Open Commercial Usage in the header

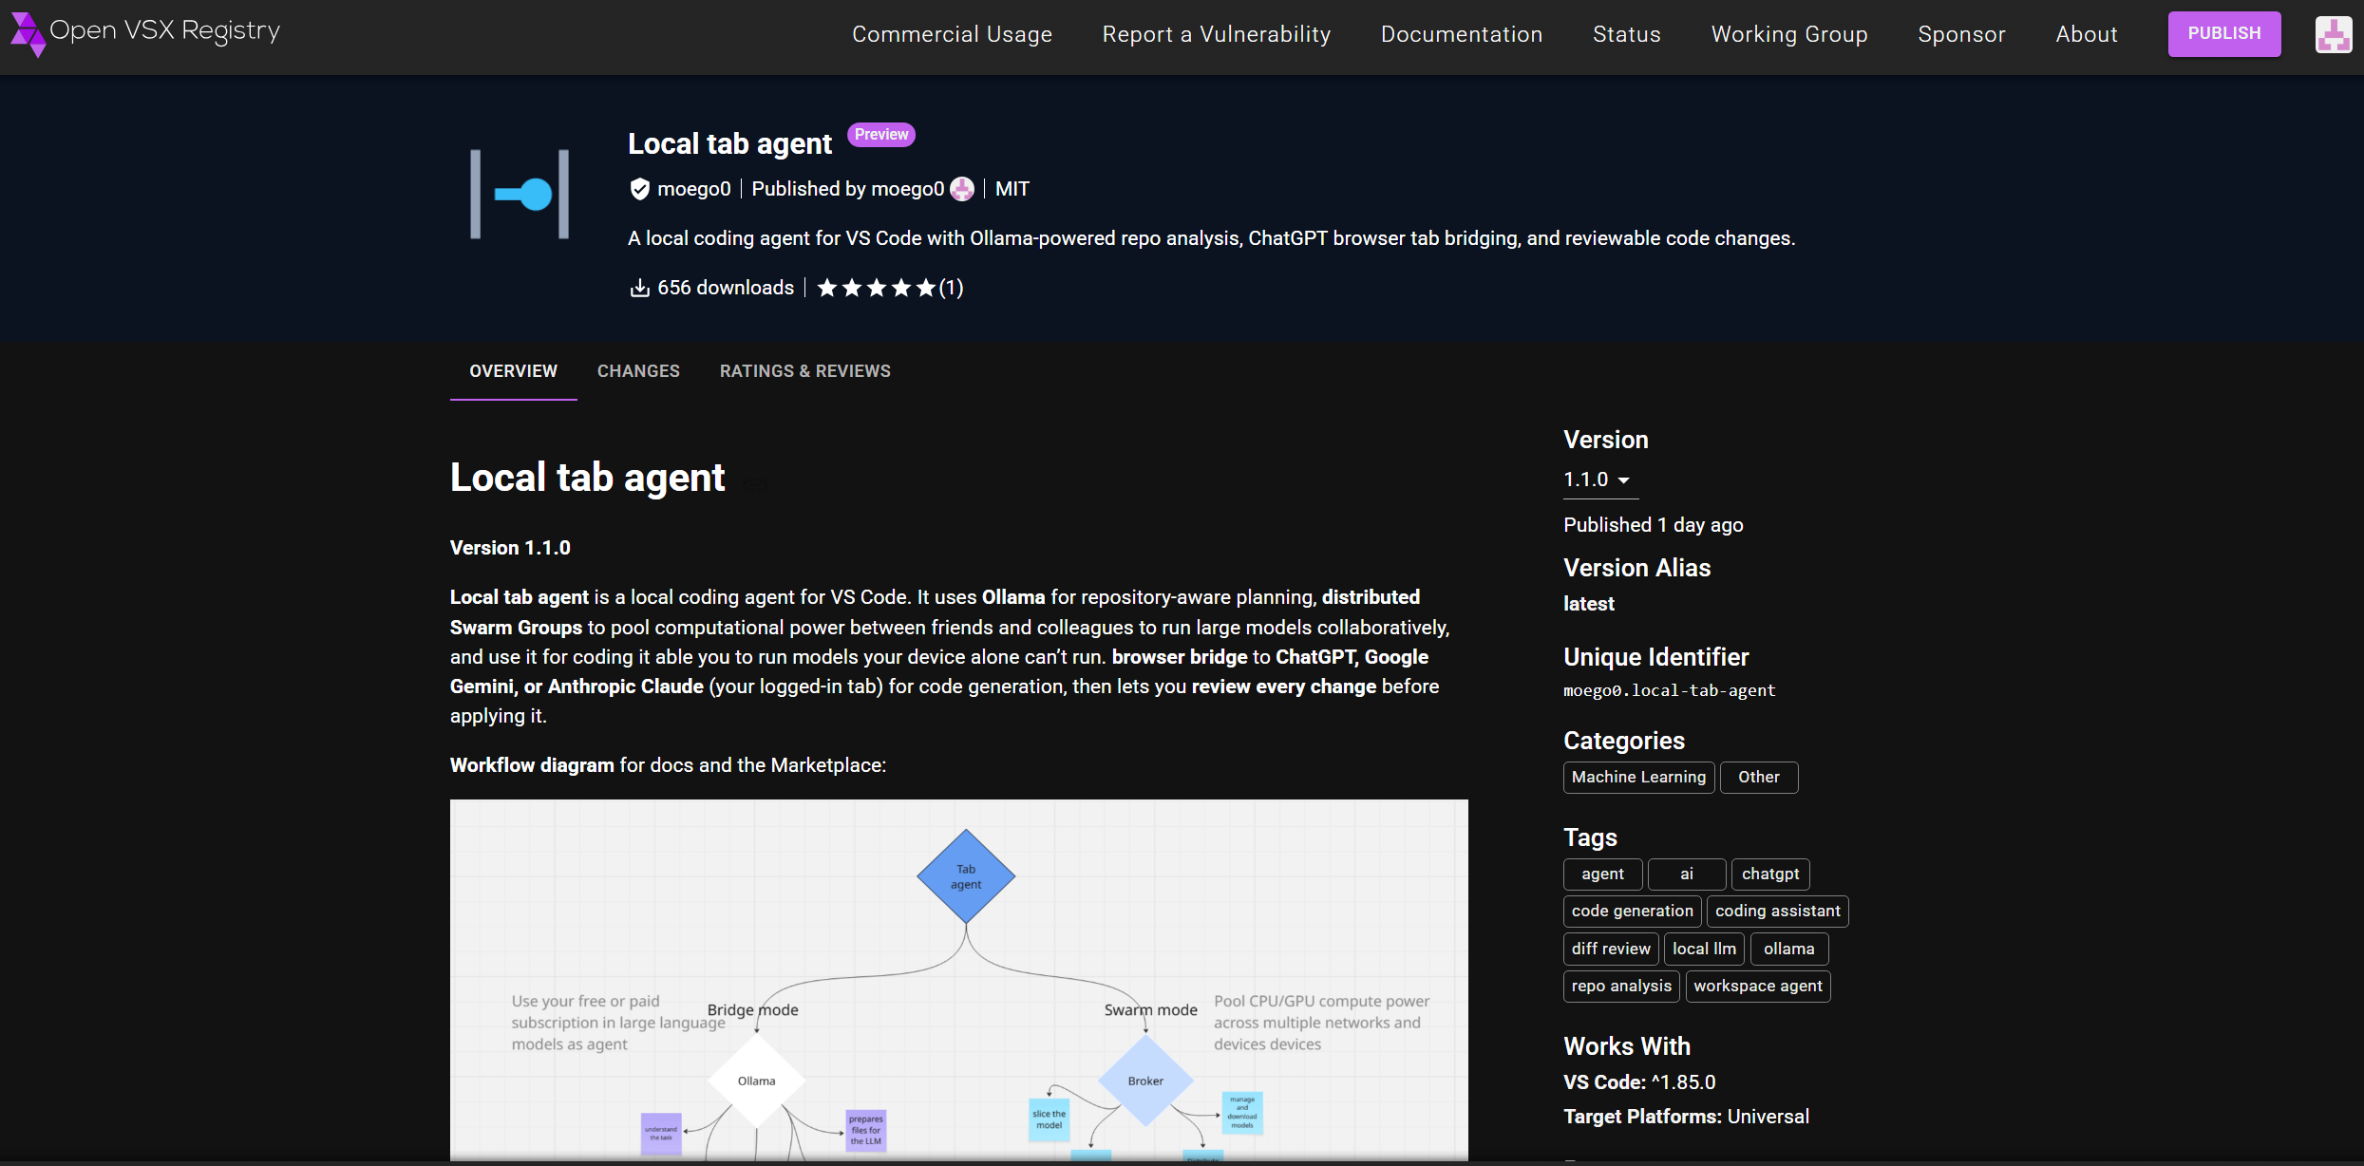(952, 34)
